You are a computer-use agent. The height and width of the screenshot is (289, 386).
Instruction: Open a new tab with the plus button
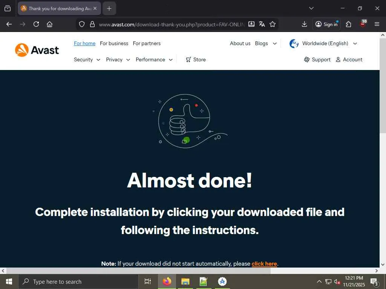[x=109, y=8]
